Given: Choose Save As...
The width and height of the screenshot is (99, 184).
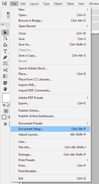Looking at the screenshot, I should point(50,44).
